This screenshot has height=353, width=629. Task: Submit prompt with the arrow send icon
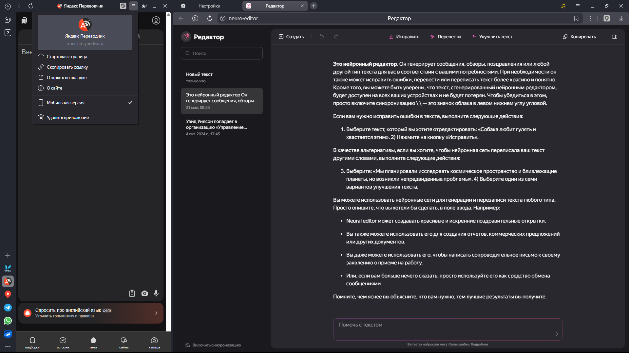point(555,334)
